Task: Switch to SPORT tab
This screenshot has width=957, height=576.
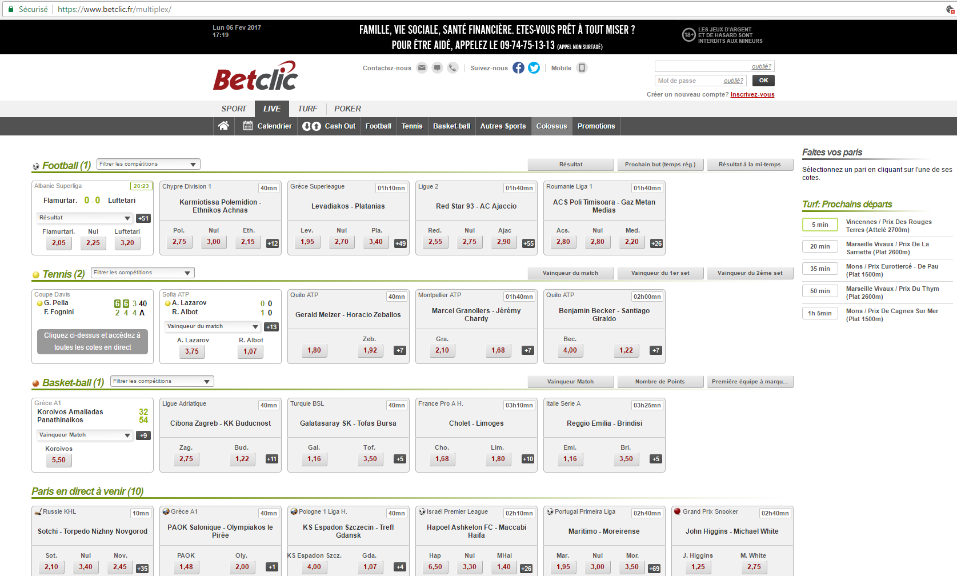Action: click(234, 109)
